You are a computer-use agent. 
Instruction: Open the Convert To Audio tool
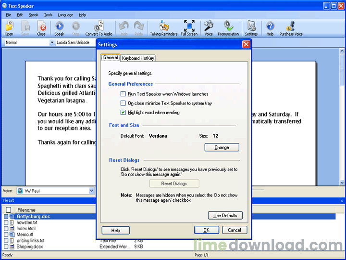coord(99,28)
